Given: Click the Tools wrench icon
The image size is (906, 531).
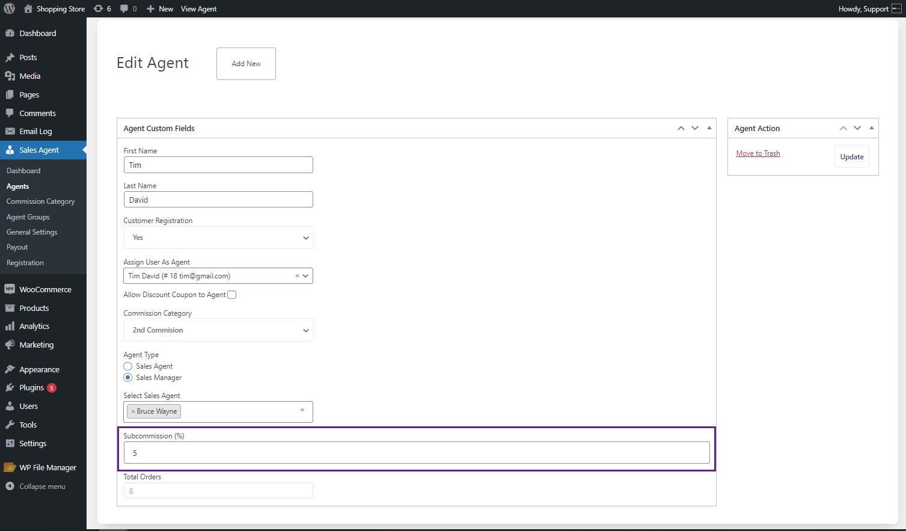Looking at the screenshot, I should [x=10, y=425].
